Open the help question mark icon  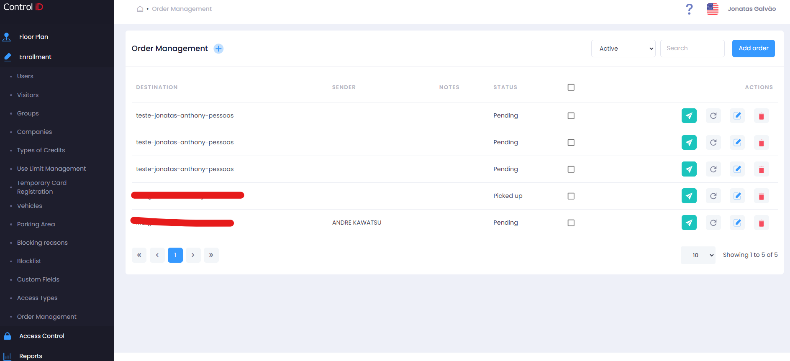point(689,9)
